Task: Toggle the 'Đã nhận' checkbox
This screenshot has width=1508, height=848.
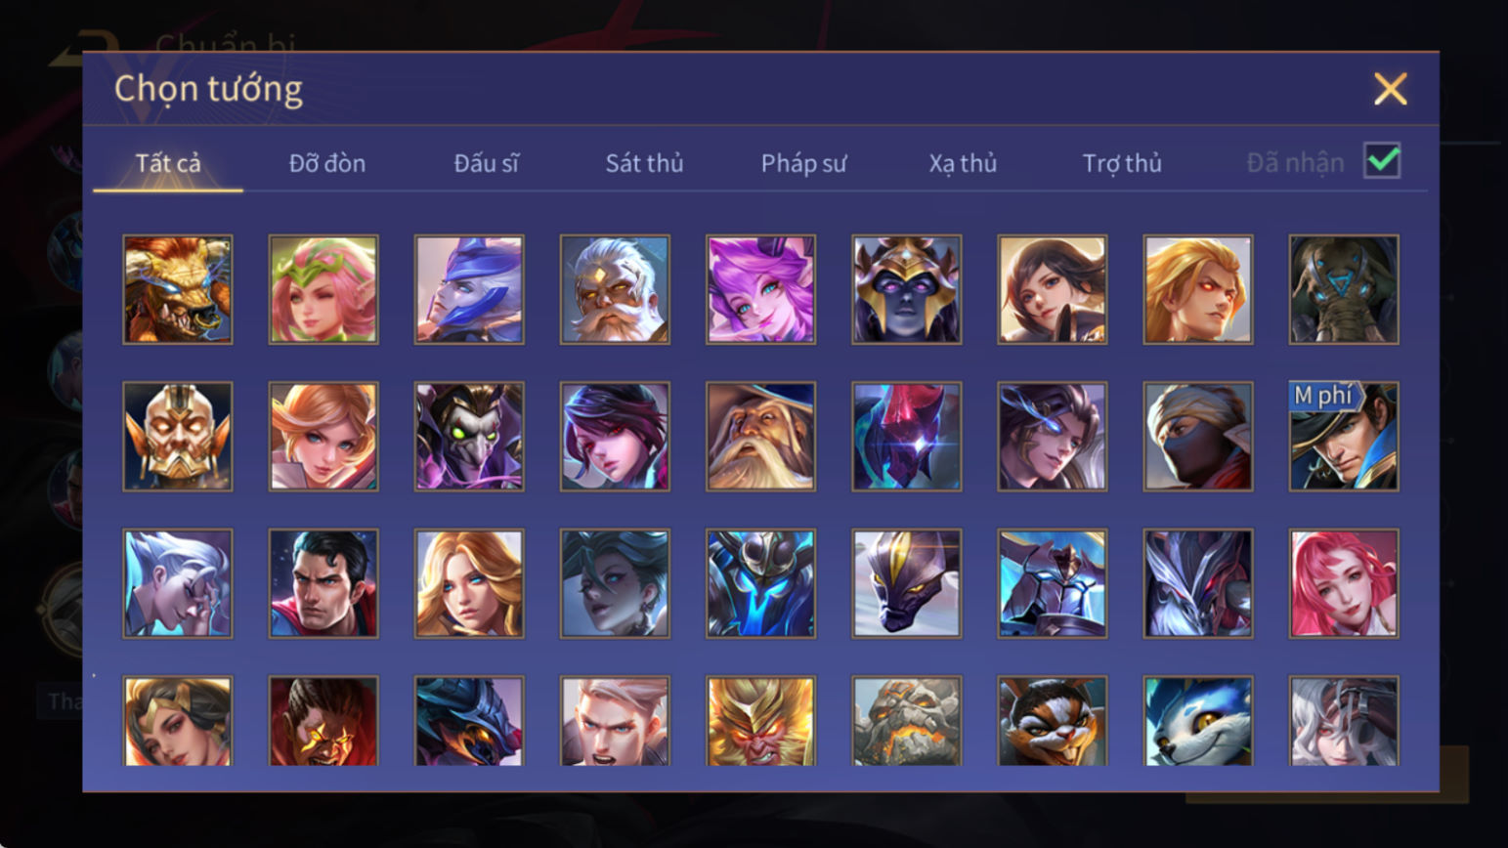Action: (1382, 161)
